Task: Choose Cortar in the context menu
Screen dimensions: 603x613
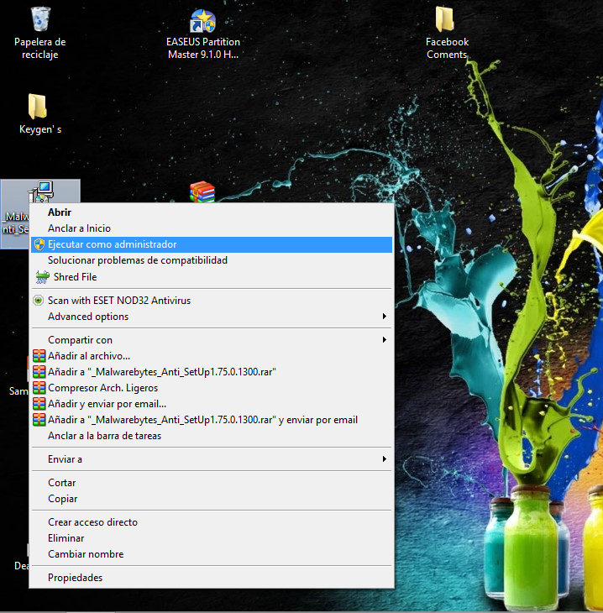Action: [x=212, y=483]
